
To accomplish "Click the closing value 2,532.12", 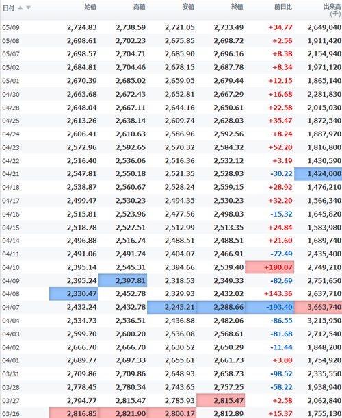I will 228,161.
